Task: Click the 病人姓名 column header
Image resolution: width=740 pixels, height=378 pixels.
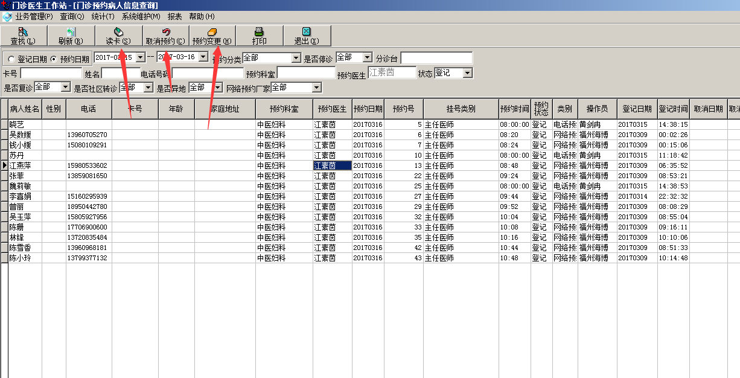Action: tap(25, 109)
